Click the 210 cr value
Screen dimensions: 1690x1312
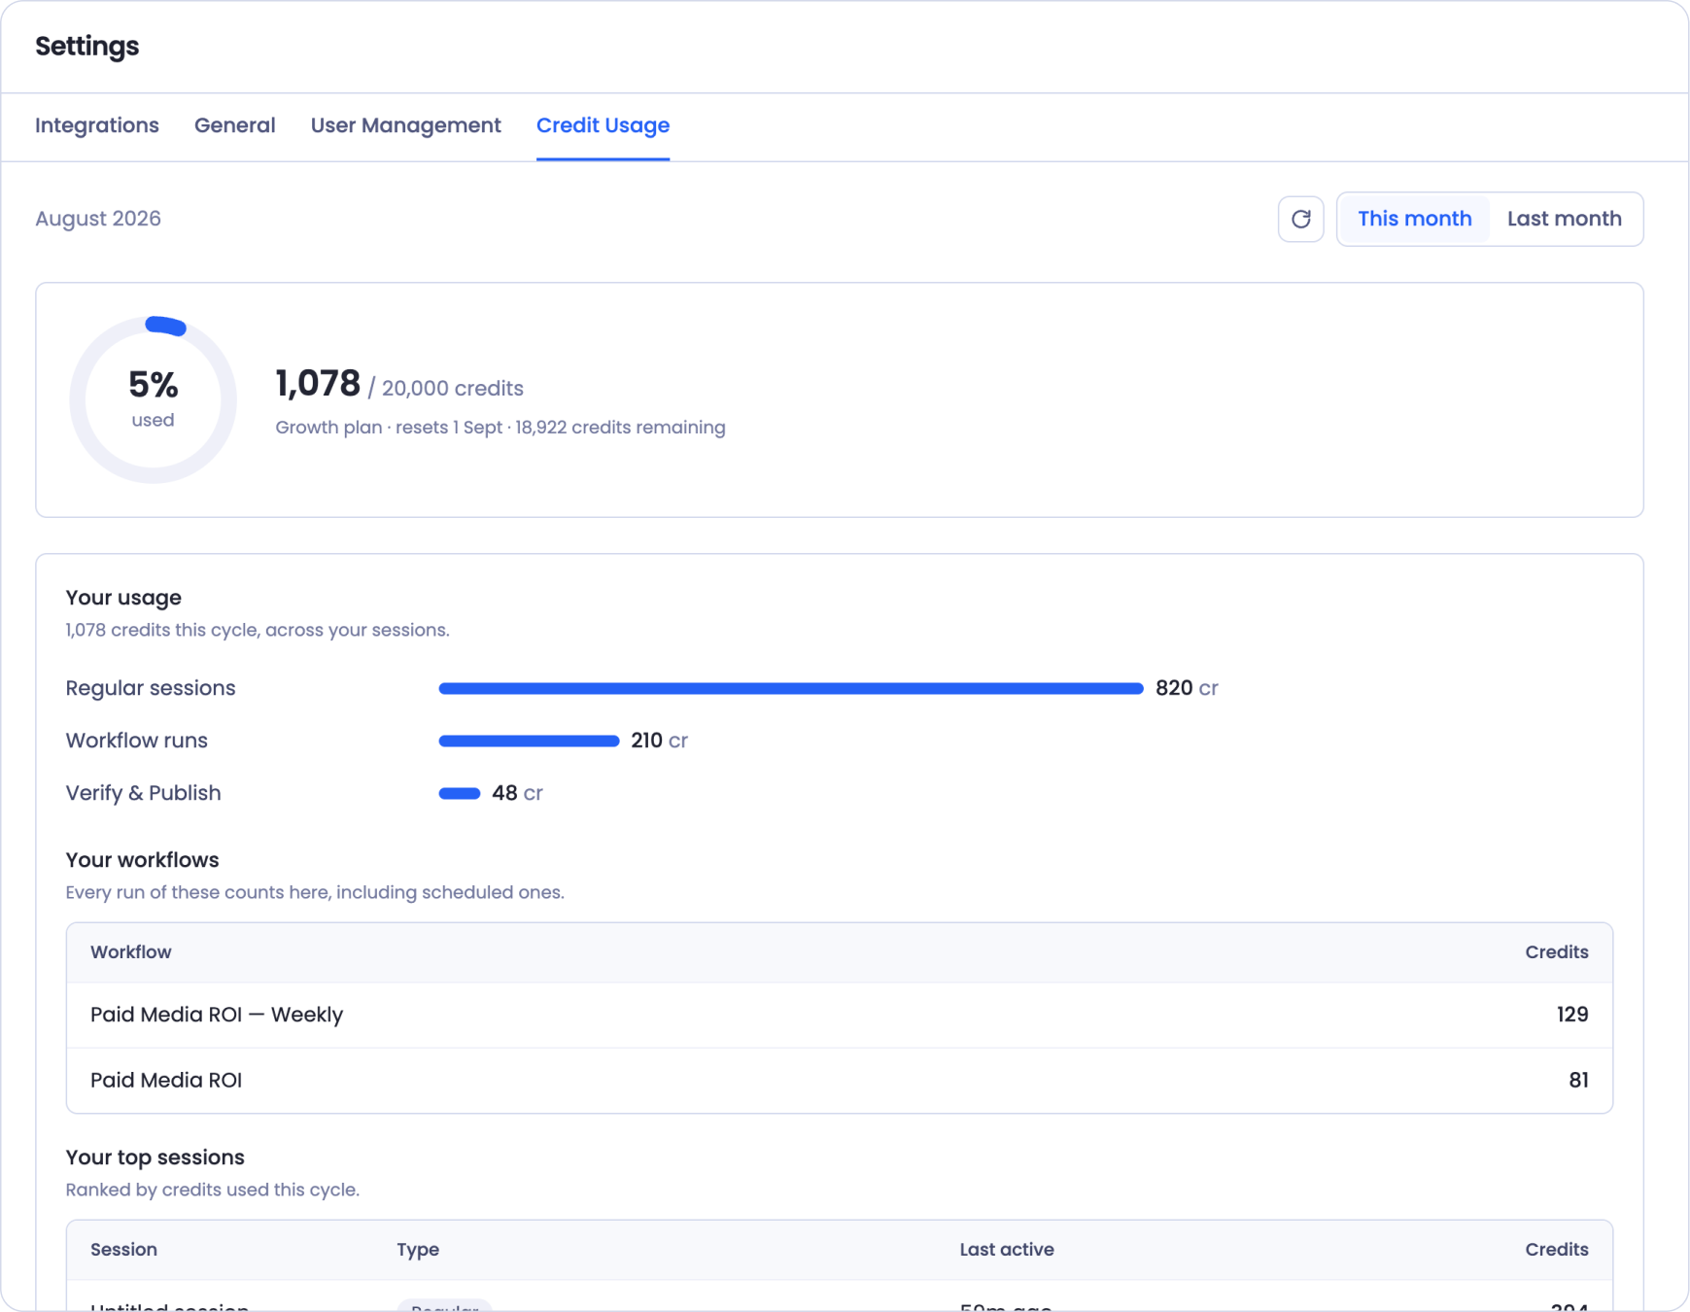click(x=659, y=741)
